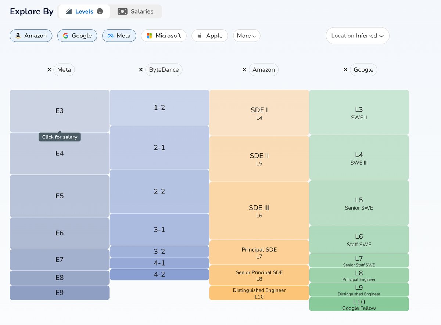Click the Amazon column header label
441x325 pixels.
coord(263,69)
